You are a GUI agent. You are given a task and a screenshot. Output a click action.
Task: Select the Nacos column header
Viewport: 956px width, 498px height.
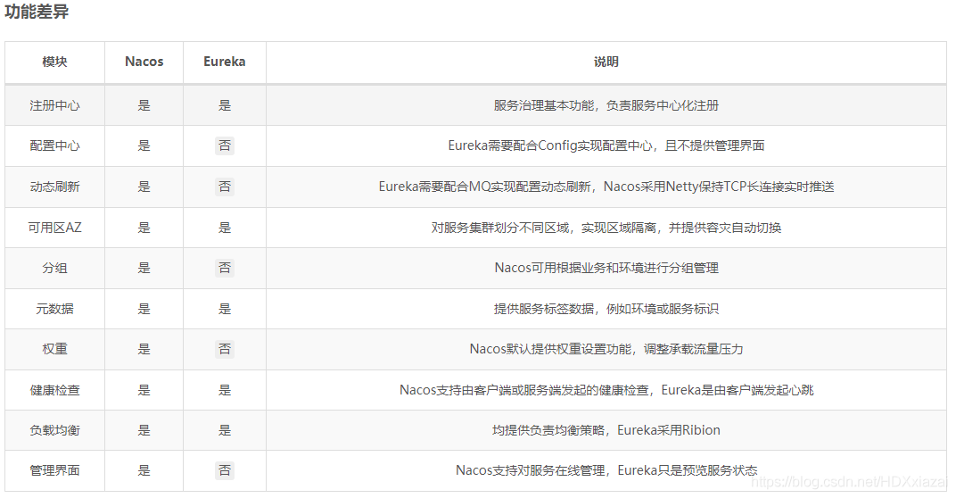point(144,62)
